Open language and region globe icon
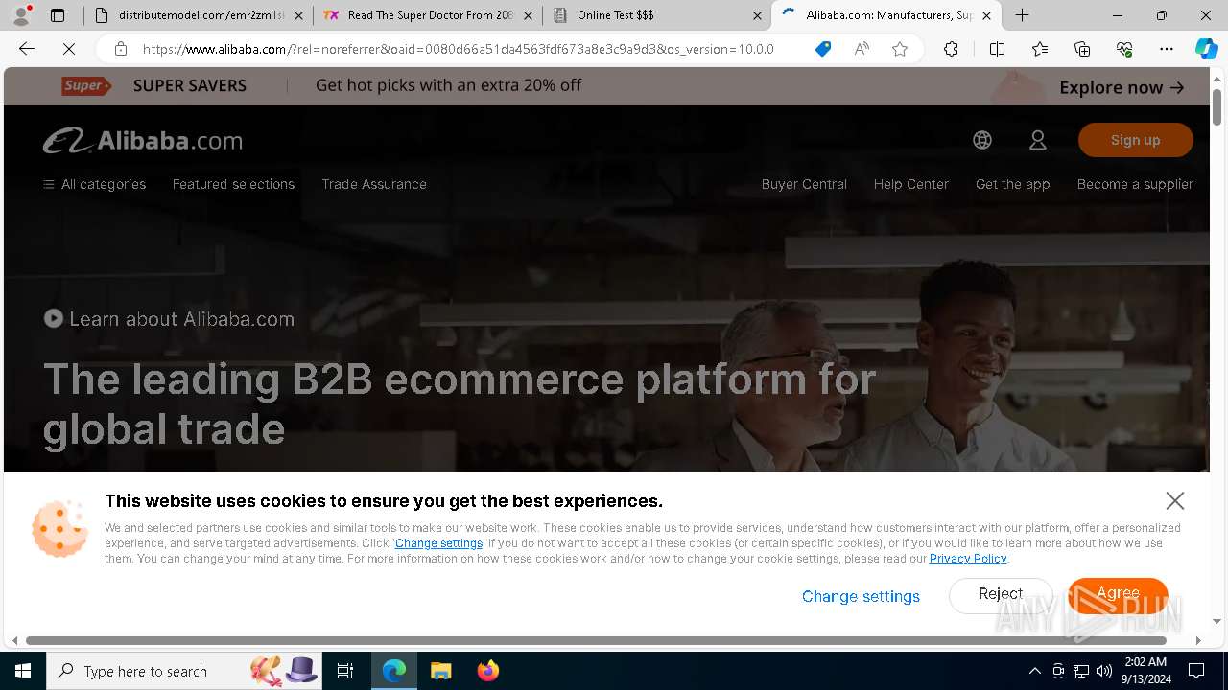 click(982, 140)
